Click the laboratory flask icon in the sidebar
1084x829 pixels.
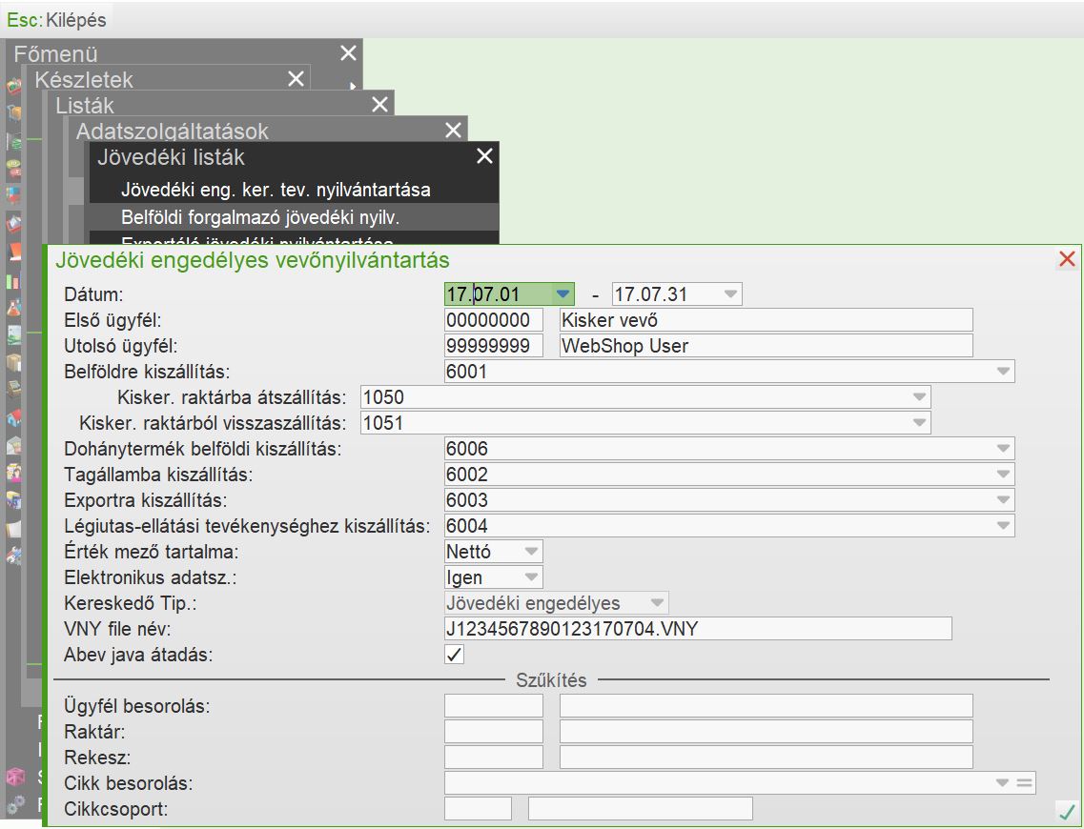coord(13,308)
